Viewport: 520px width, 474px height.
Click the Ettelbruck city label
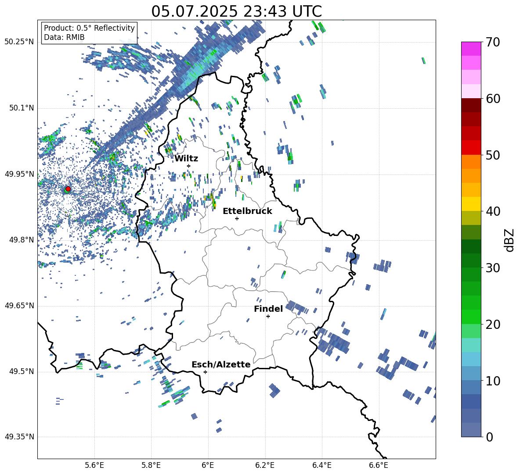pyautogui.click(x=247, y=211)
